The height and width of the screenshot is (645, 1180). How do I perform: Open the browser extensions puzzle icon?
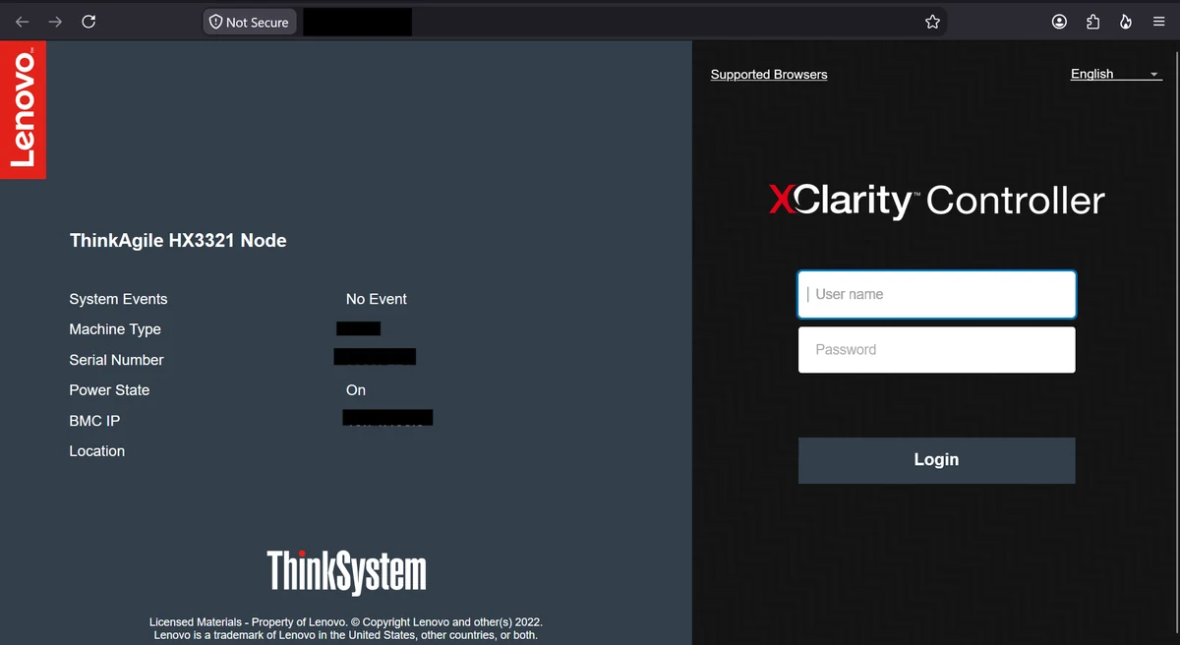1092,22
